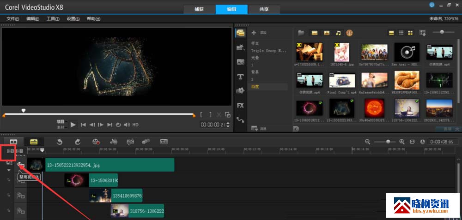Open the Sound Mixer tool
Image resolution: width=462 pixels, height=220 pixels.
pyautogui.click(x=113, y=142)
